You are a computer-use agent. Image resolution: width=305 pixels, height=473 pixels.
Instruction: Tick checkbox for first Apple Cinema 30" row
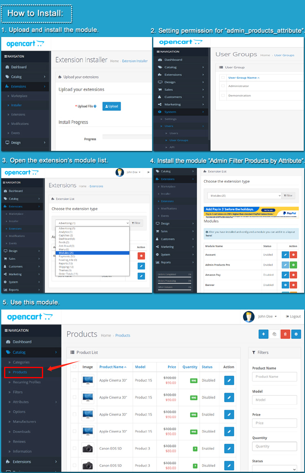[74, 380]
